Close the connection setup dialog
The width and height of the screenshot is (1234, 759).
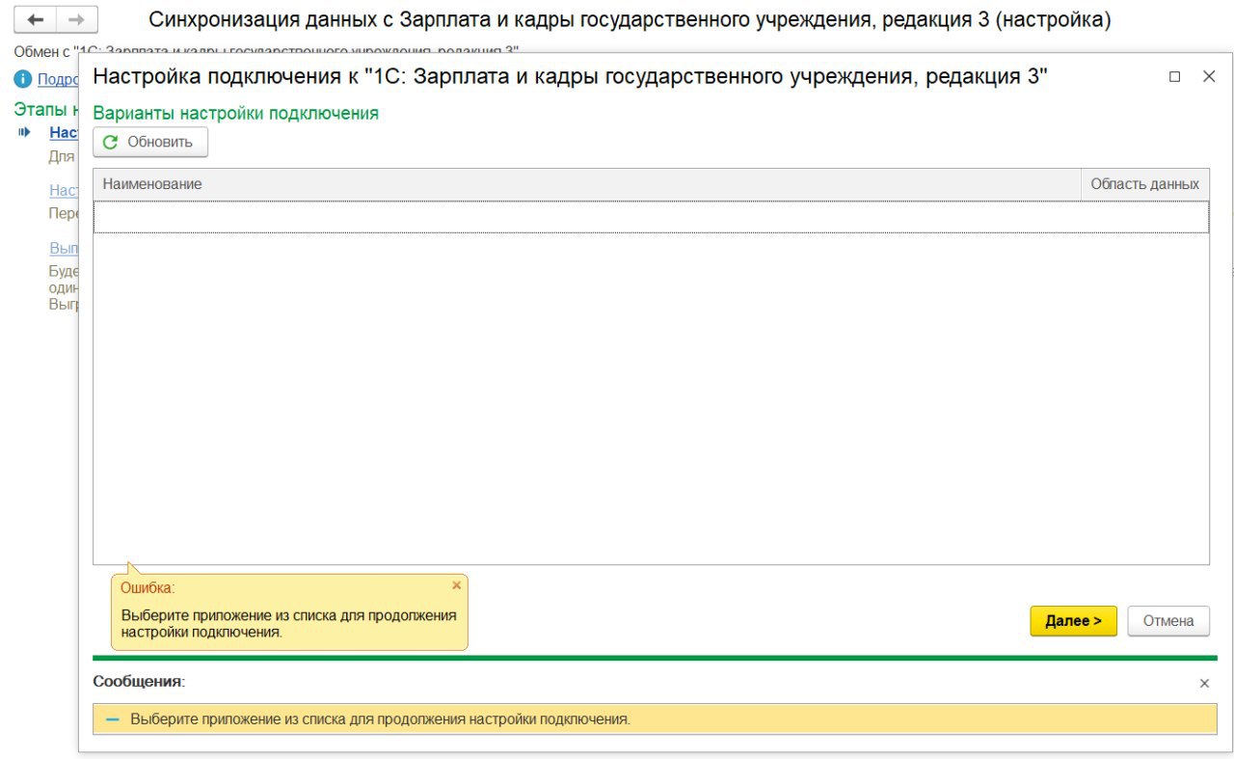[1209, 77]
